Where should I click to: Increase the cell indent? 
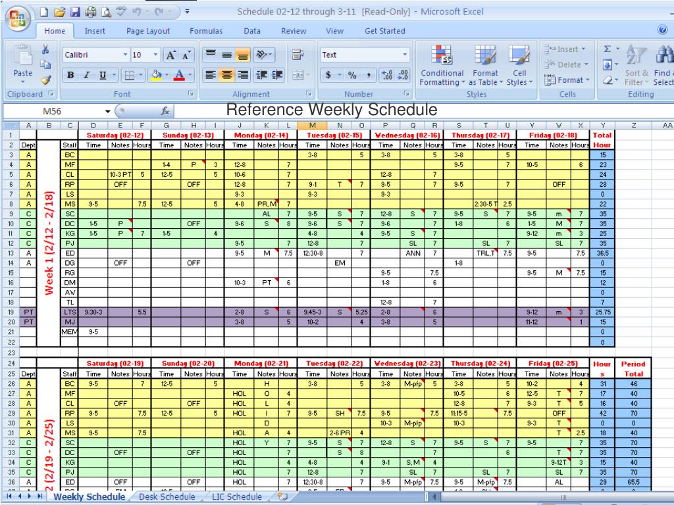point(277,75)
